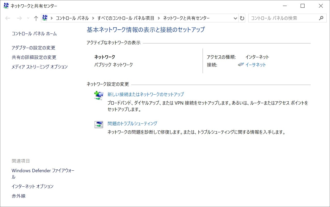
Task: Click the address bar network icon
Action: [x=45, y=18]
